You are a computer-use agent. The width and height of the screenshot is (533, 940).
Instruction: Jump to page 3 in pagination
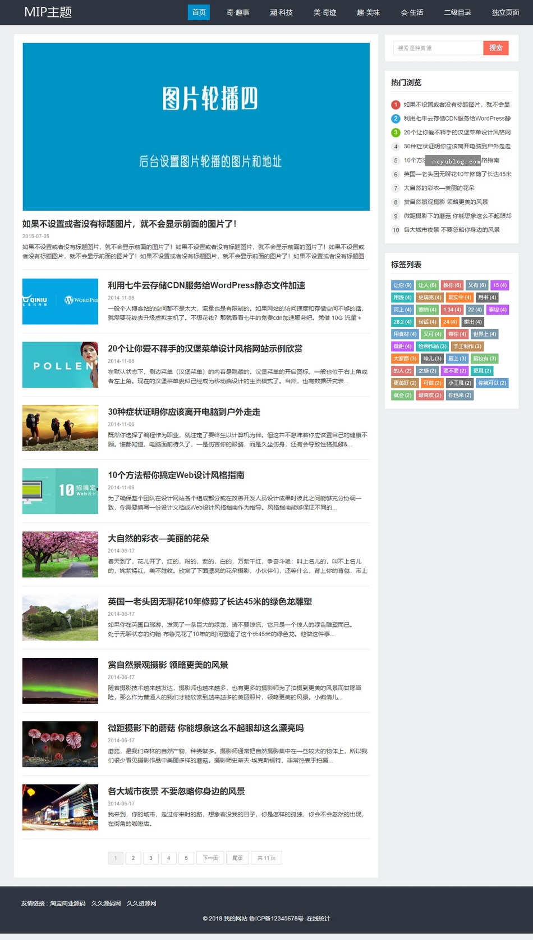tap(151, 858)
